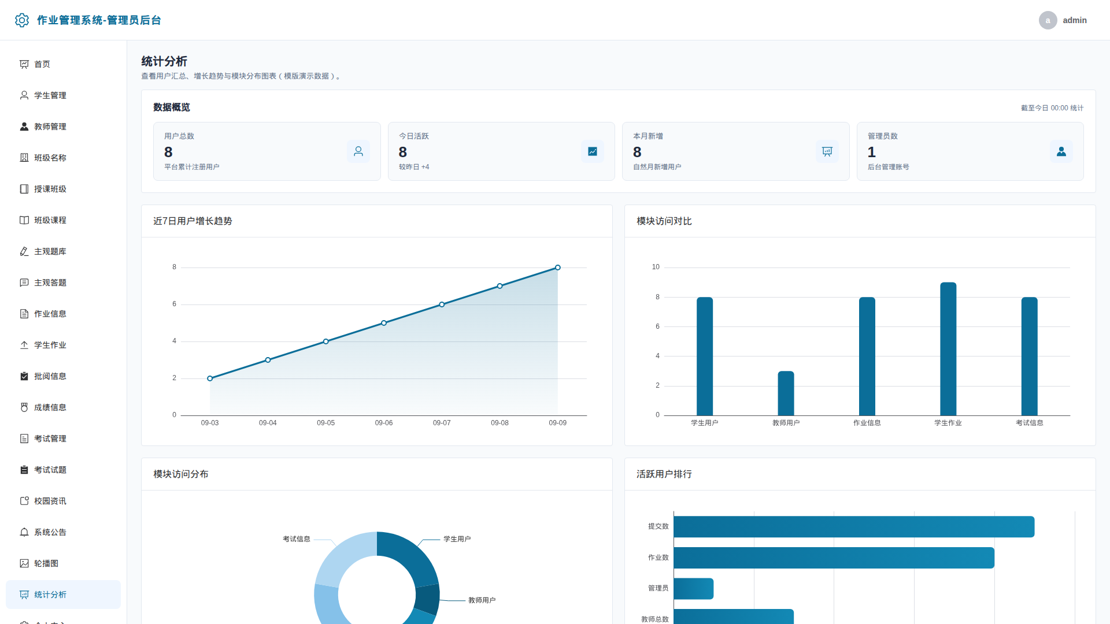
Task: Click the 教师用户 bar in 模块访问对比
Action: [x=786, y=393]
